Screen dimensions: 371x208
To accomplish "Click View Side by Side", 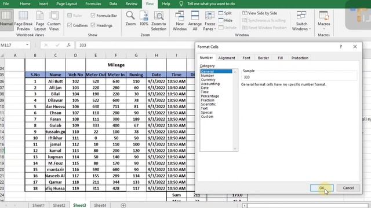I will click(260, 13).
